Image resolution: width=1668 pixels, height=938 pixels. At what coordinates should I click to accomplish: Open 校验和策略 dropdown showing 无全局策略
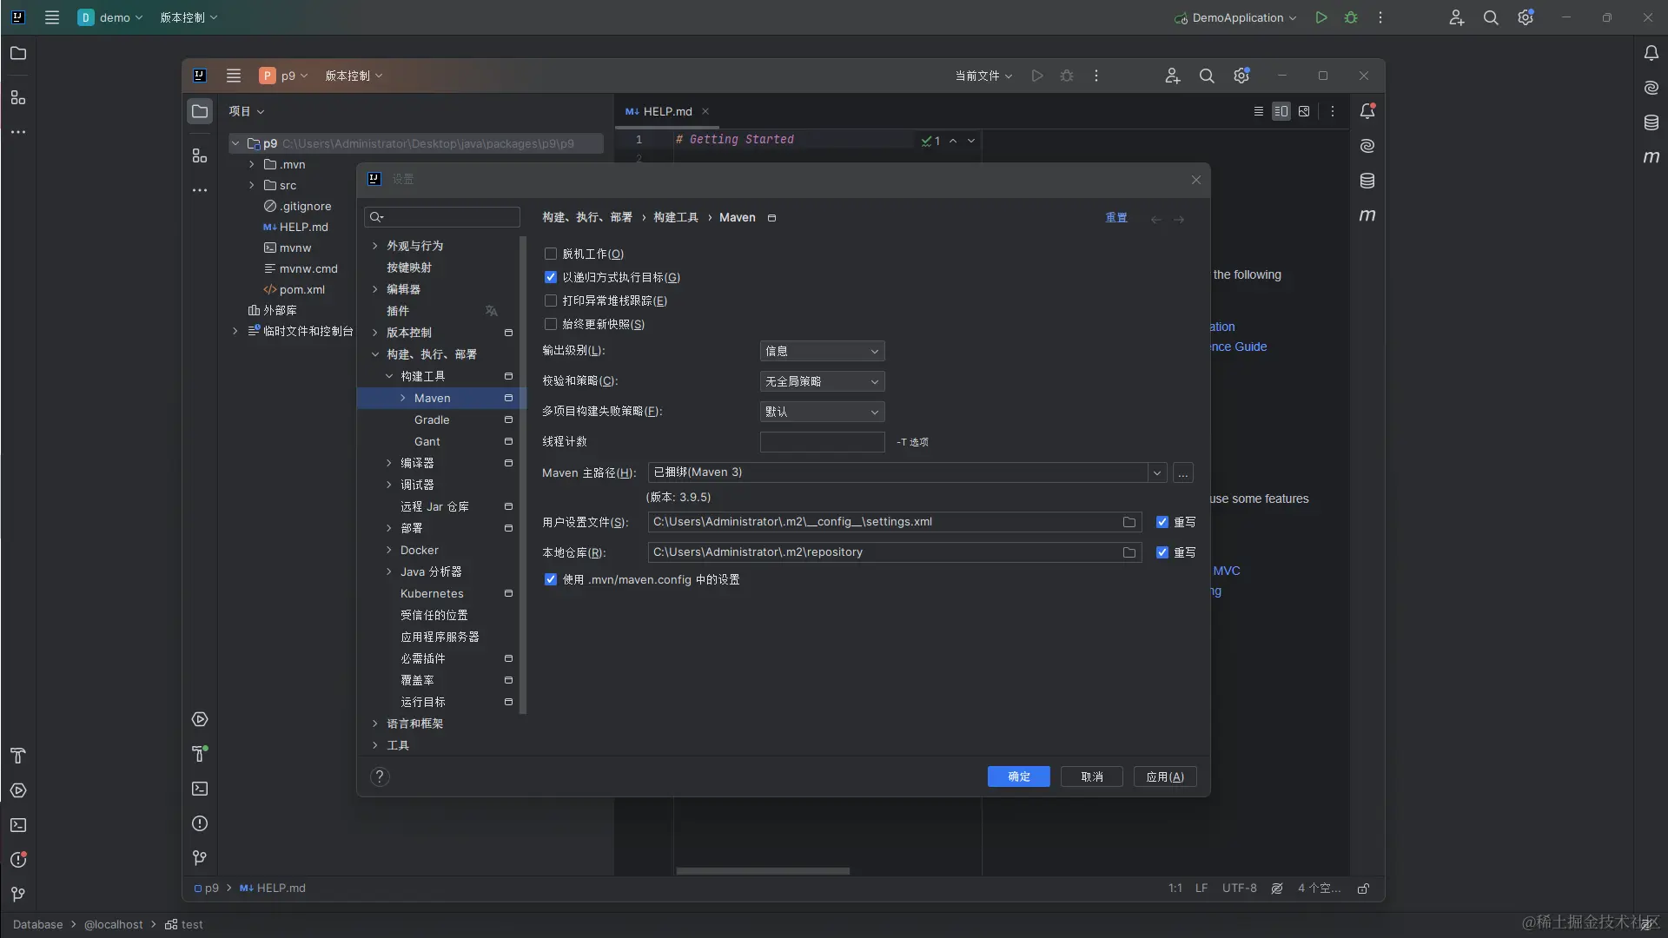[822, 381]
